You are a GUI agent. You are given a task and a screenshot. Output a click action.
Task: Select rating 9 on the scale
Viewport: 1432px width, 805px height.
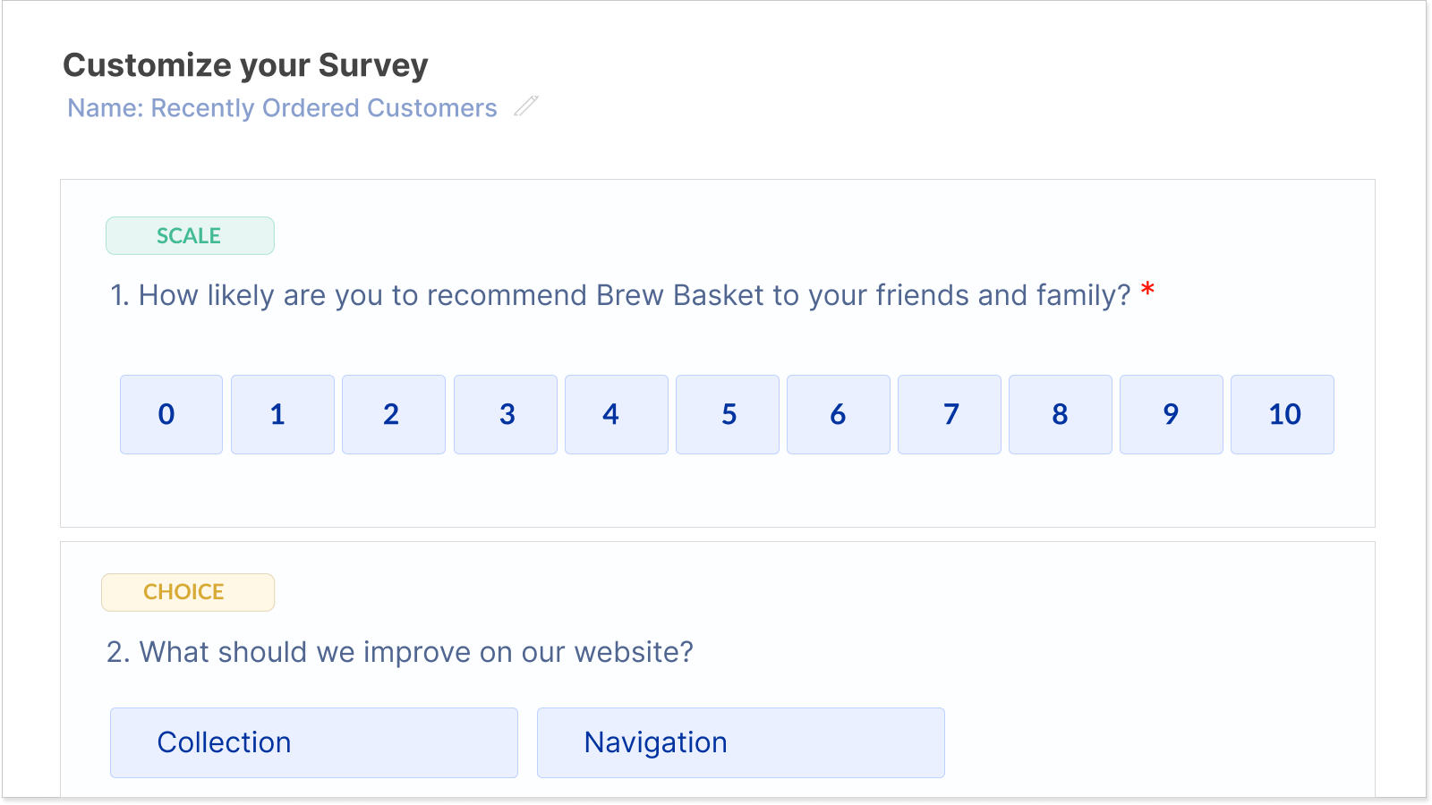(1171, 414)
